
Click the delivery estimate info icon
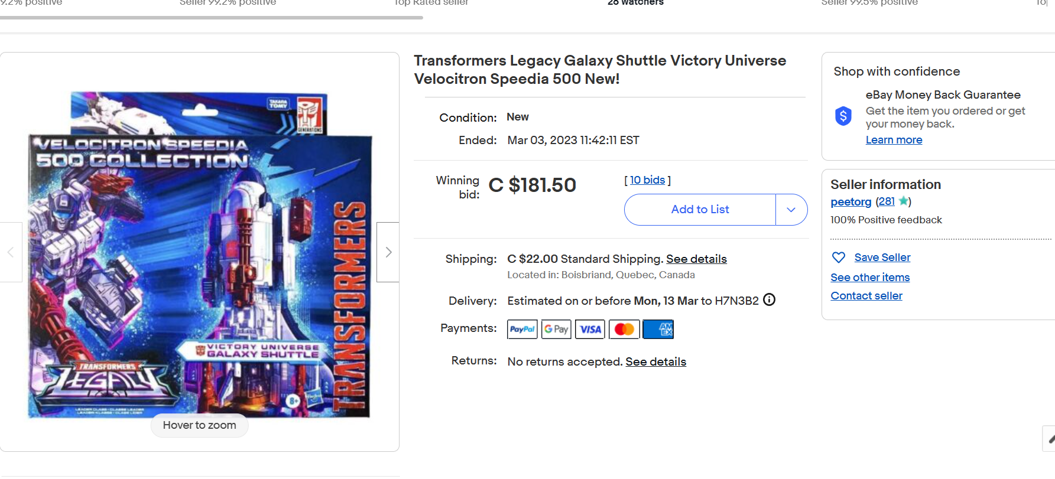click(769, 300)
